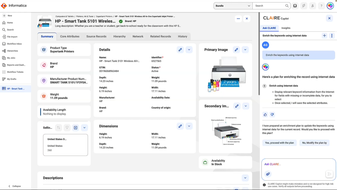337x190 pixels.
Task: Click the sort arrows icon in Selling section
Action: point(58,128)
